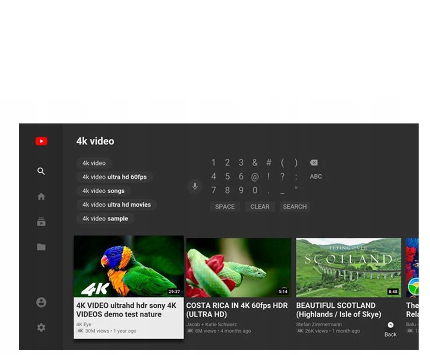This screenshot has width=430, height=355.
Task: Select suggestion "4k video ultra hd 60fps"
Action: 114,177
